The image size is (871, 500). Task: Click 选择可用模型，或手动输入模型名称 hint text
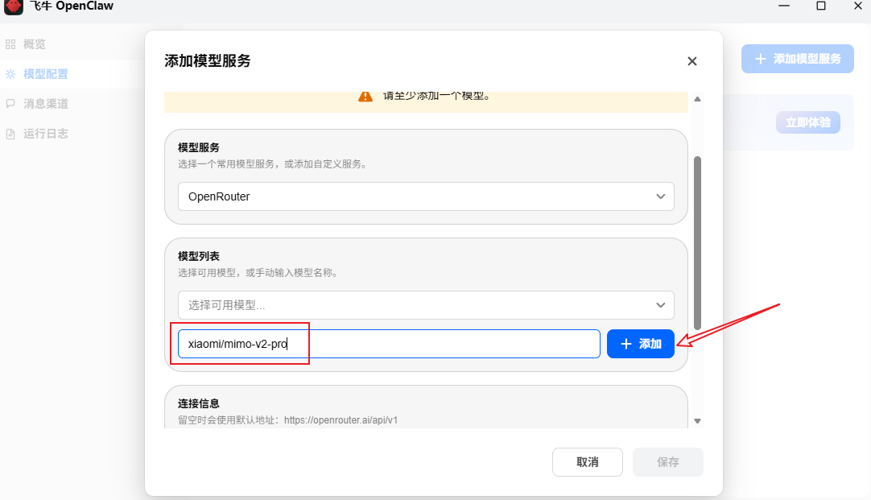click(x=258, y=273)
